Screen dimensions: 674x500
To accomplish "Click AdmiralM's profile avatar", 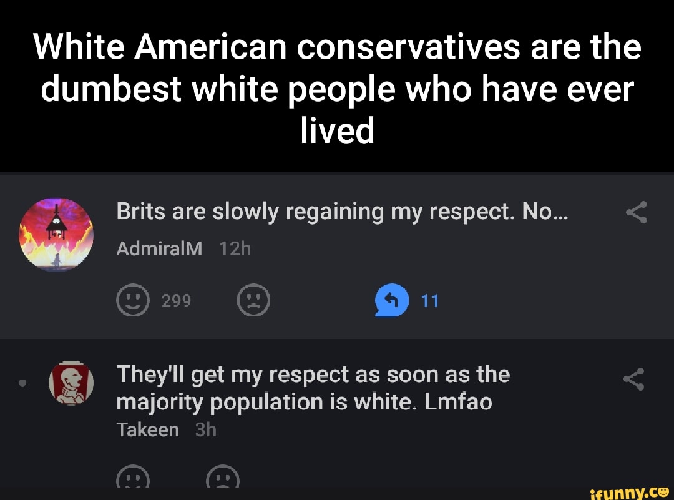I will tap(56, 234).
